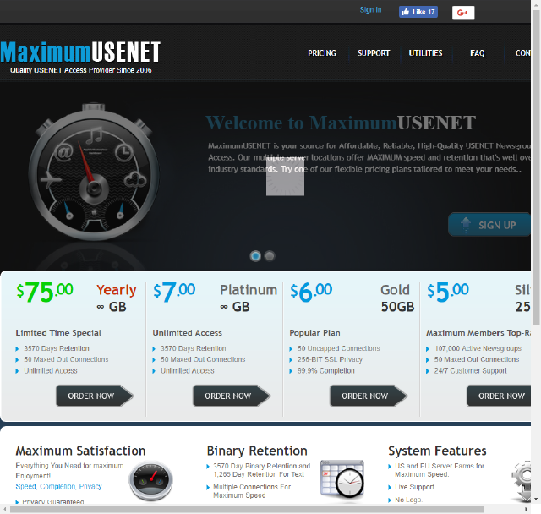The image size is (541, 514).
Task: Click ORDER NOW for Platinum plan
Action: point(232,396)
